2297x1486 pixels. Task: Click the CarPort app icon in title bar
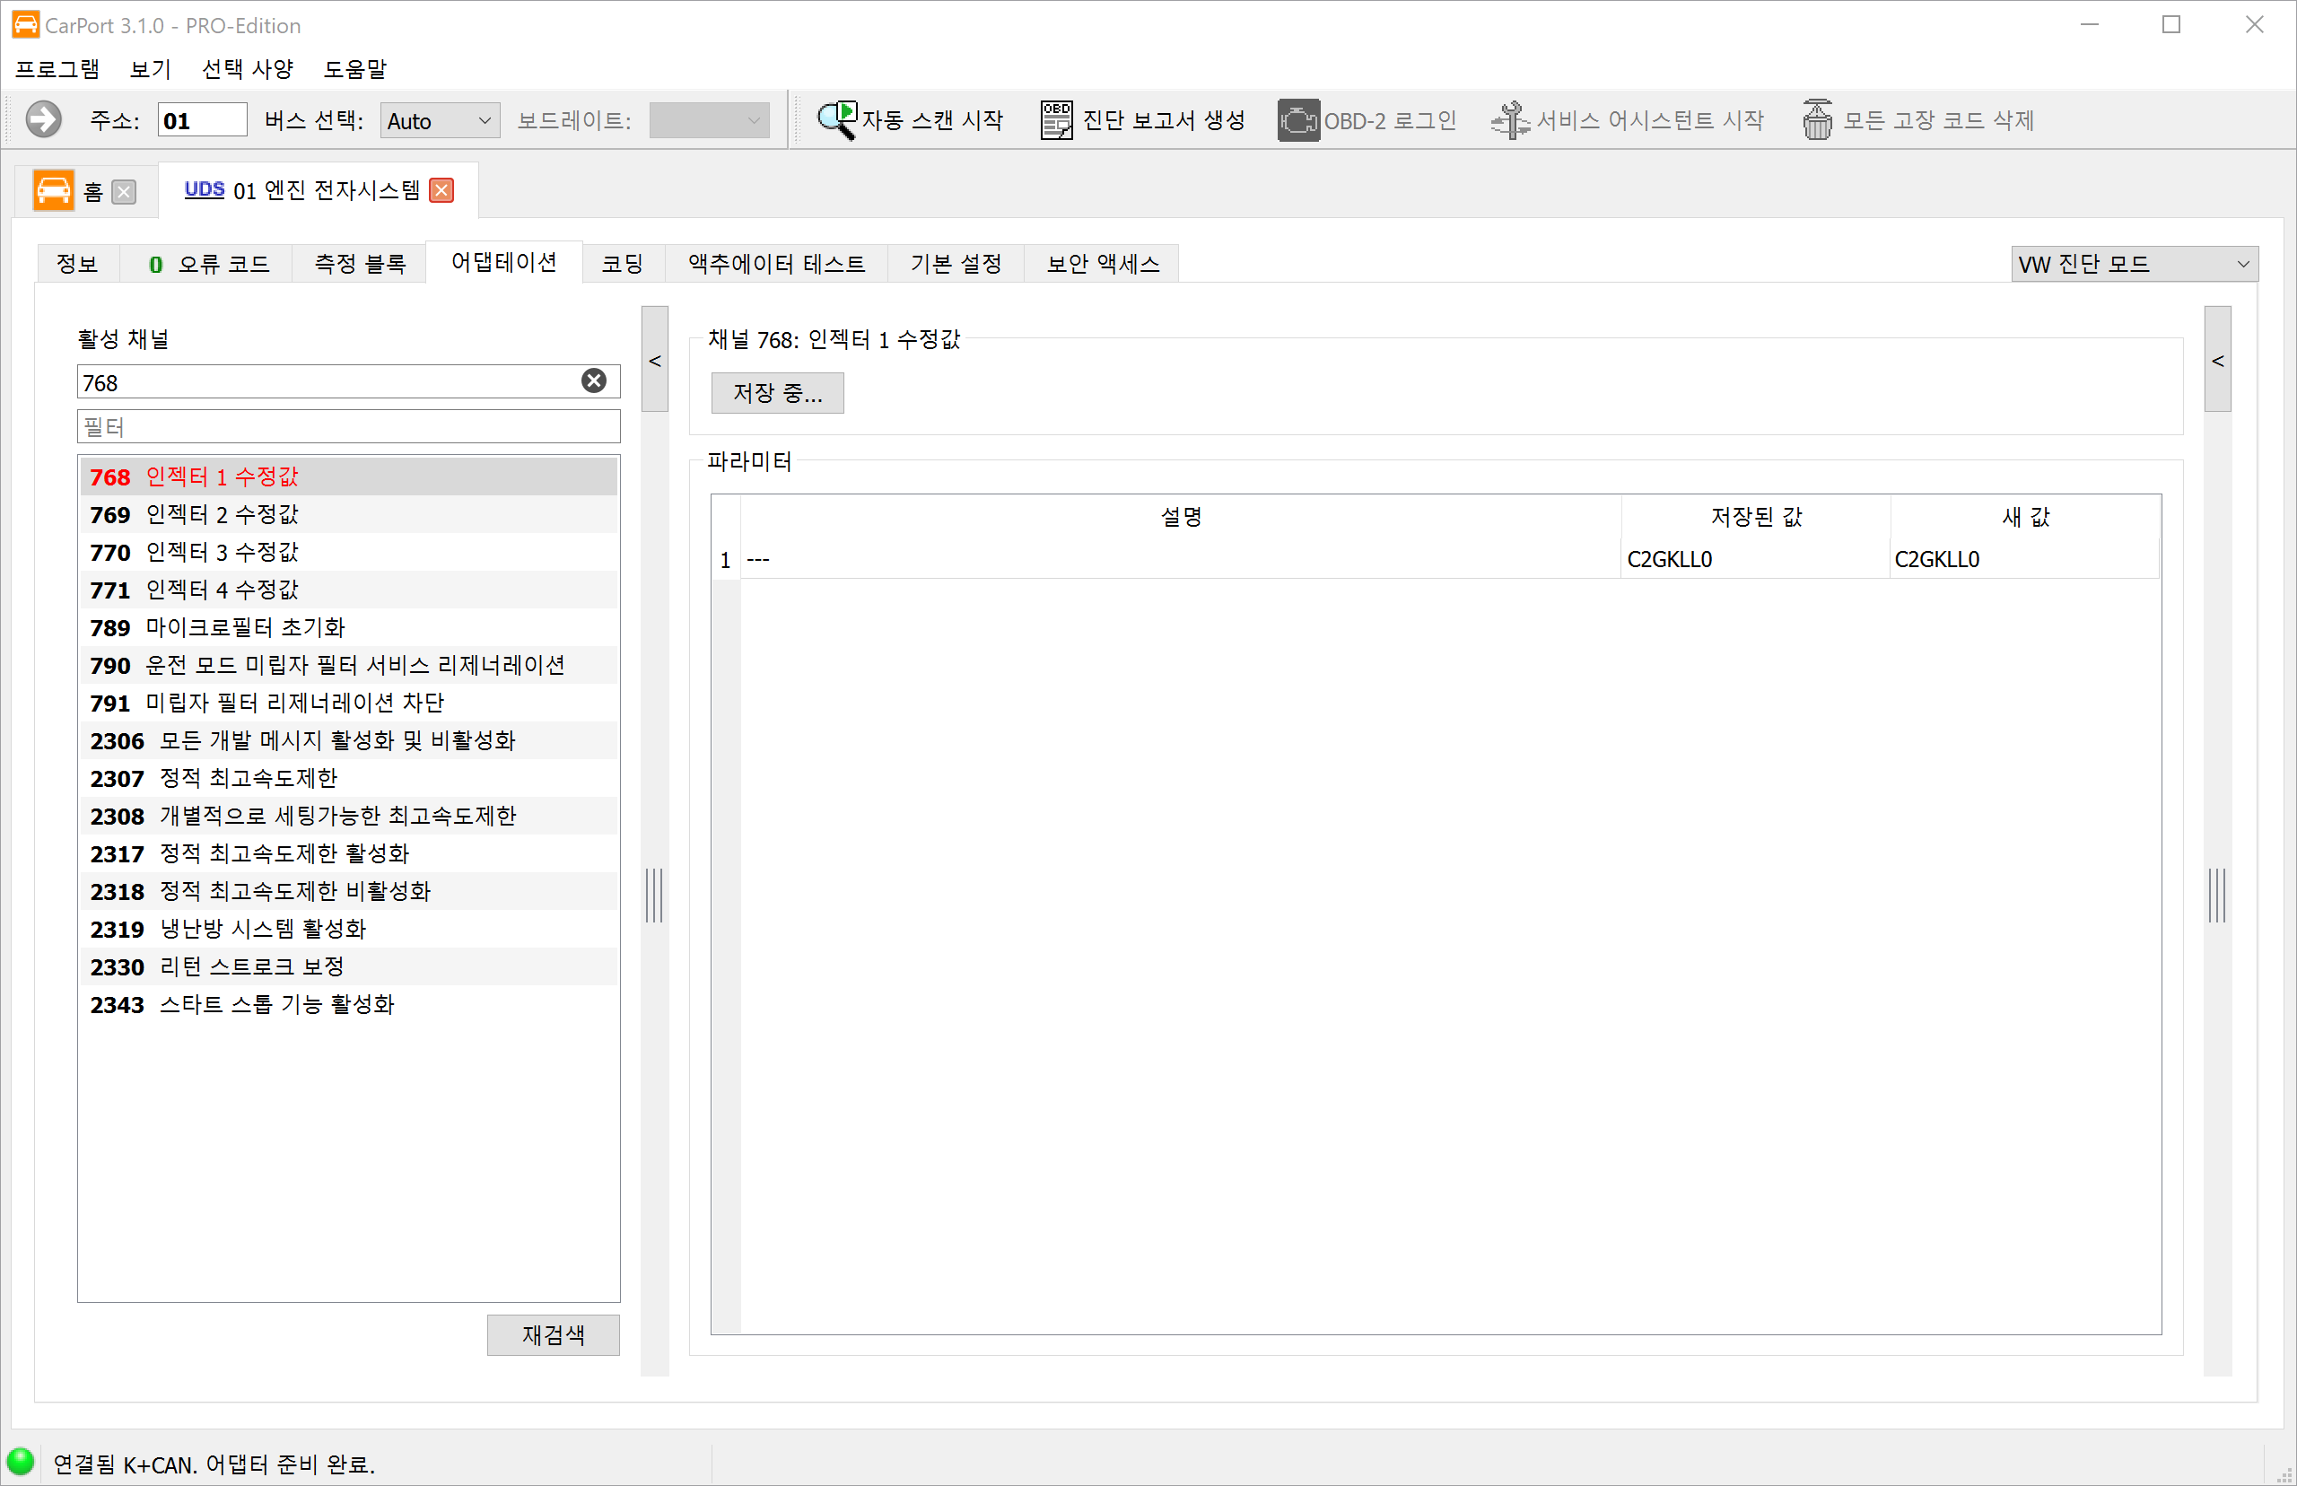click(25, 24)
